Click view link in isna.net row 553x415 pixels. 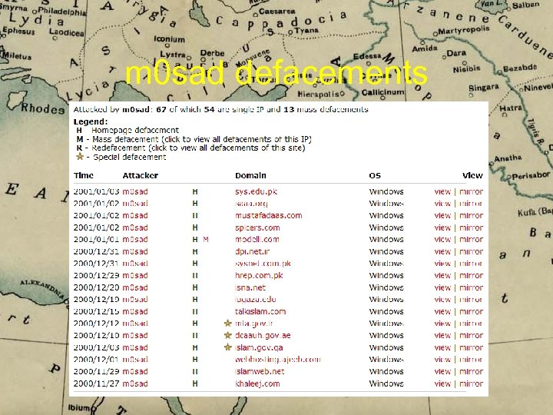tap(442, 287)
